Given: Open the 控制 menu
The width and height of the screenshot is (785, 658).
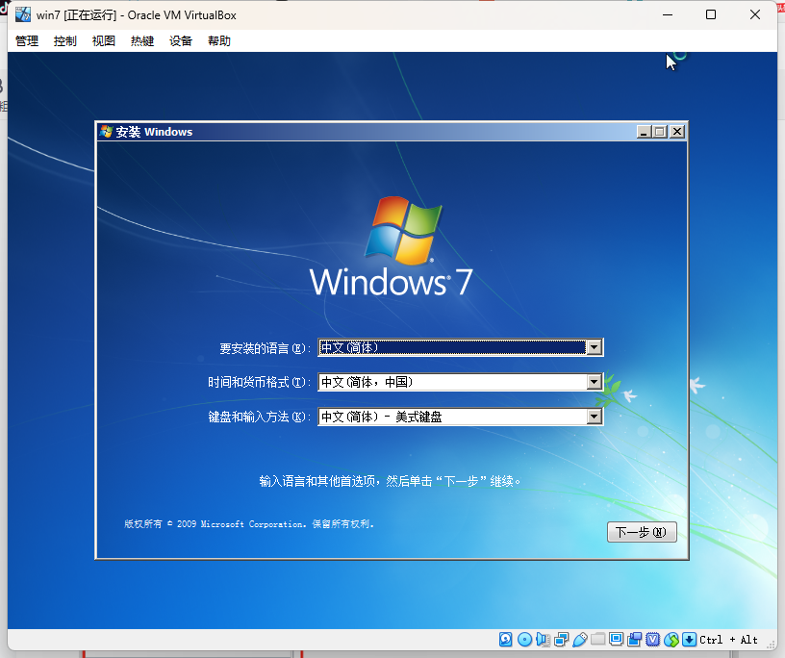Looking at the screenshot, I should pos(64,40).
